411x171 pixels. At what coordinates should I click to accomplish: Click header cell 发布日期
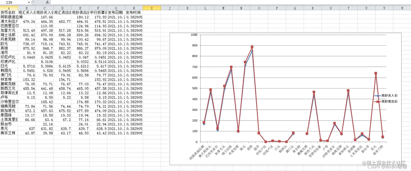(x=116, y=12)
